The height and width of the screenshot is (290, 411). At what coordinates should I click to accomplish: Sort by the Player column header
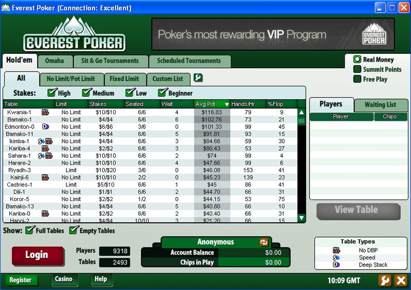coord(341,117)
